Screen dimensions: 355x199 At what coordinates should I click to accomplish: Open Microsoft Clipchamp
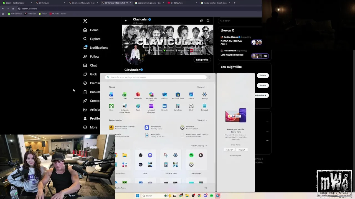(x=151, y=108)
